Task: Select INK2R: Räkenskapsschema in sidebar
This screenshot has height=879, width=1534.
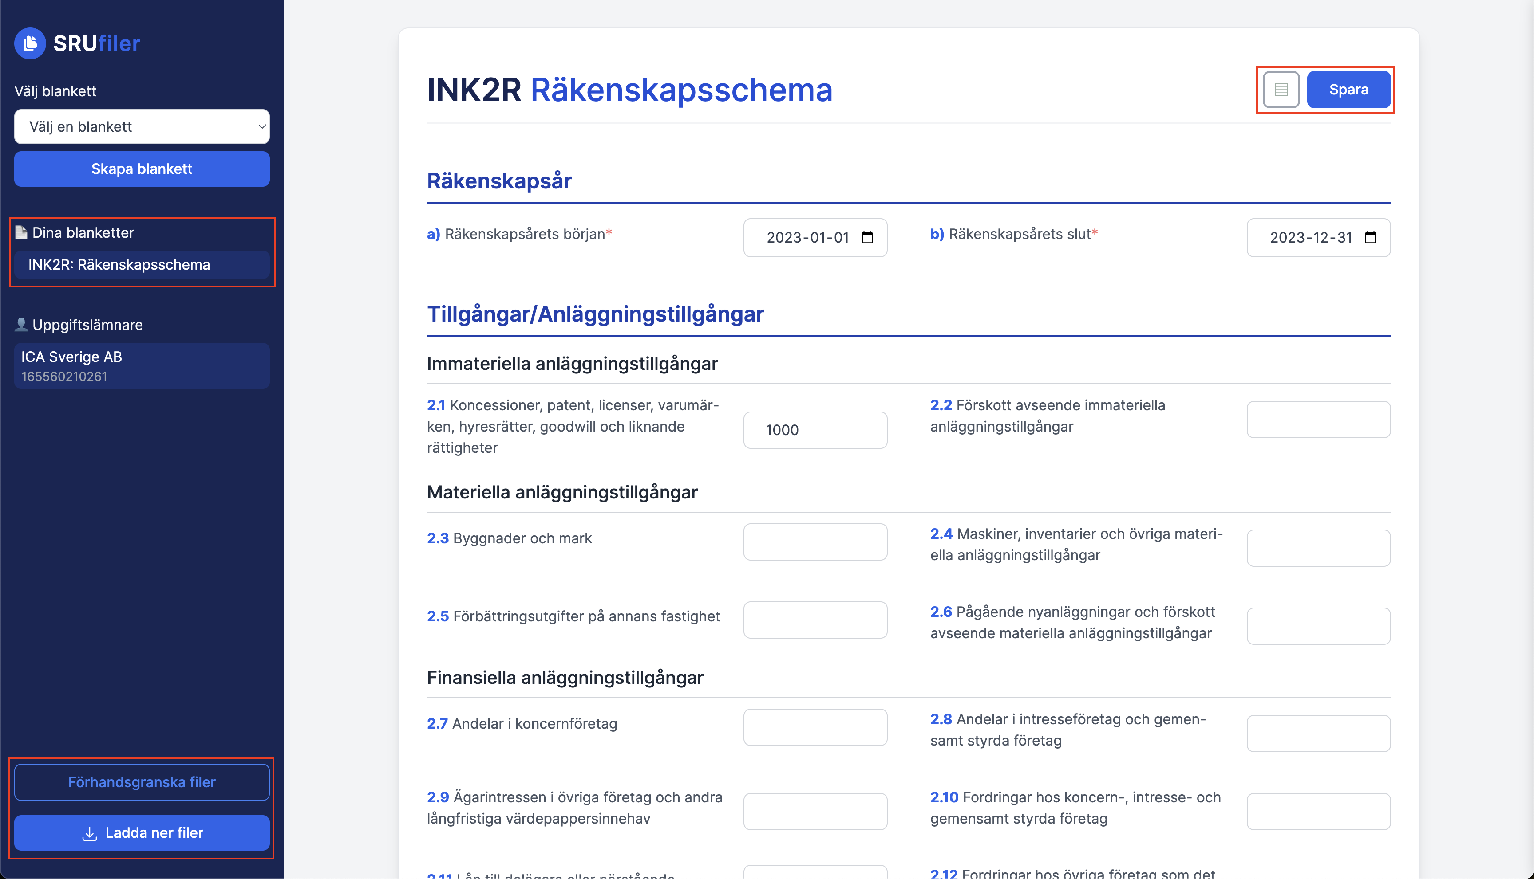Action: (142, 265)
